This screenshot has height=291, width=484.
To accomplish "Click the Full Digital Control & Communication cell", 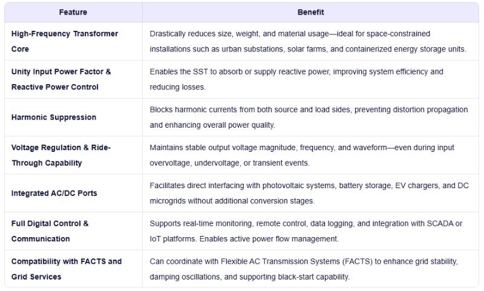I will [50, 231].
